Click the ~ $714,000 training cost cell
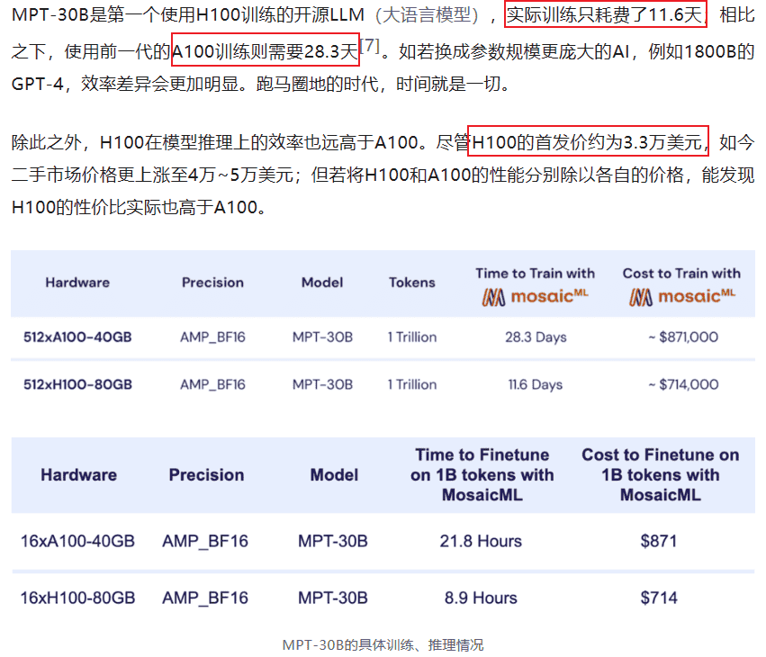Viewport: 766px width, 657px height. tap(681, 384)
